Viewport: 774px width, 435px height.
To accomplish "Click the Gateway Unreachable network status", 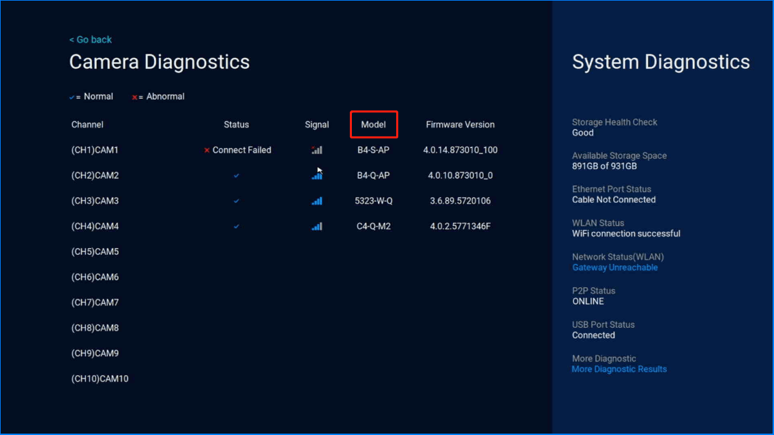I will tap(614, 268).
